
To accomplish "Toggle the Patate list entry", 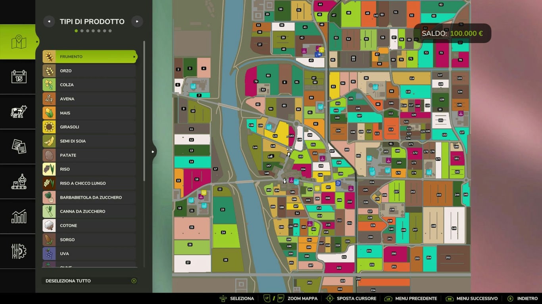I will point(90,155).
